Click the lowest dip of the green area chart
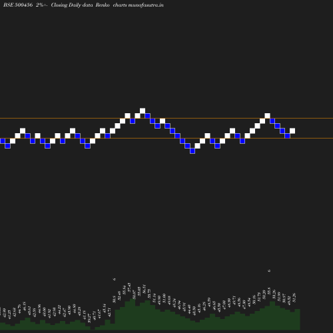Image resolution: width=333 pixels, height=333 pixels. coord(93,328)
